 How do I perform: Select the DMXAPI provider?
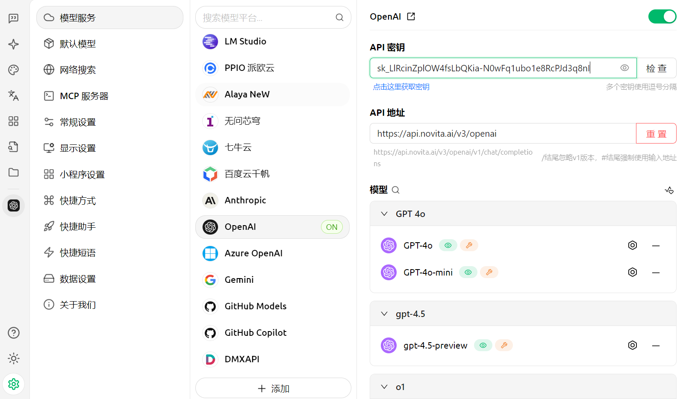click(x=272, y=359)
